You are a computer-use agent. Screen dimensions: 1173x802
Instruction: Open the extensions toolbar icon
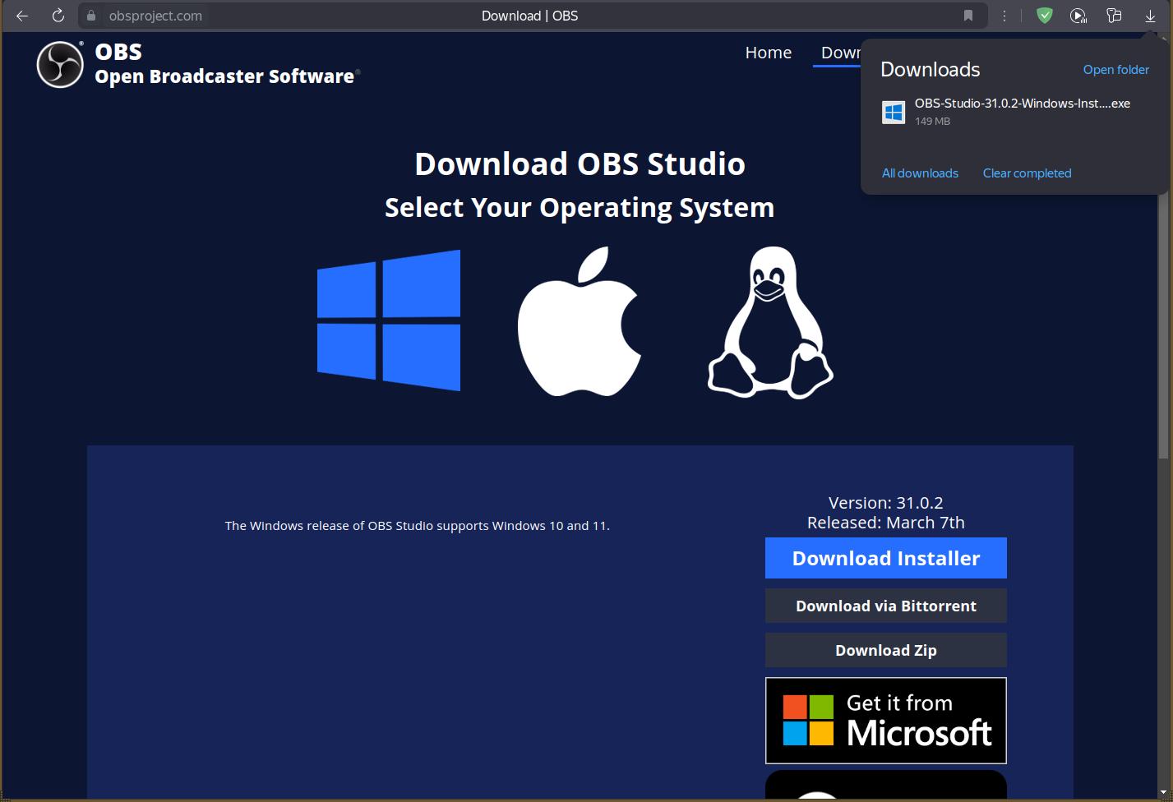[x=1114, y=16]
